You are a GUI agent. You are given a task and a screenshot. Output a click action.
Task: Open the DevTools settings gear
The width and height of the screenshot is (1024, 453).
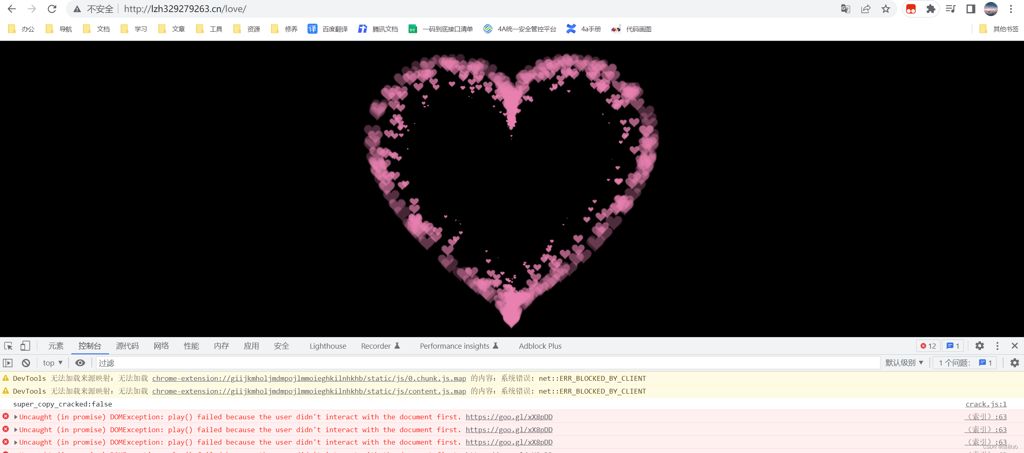979,346
